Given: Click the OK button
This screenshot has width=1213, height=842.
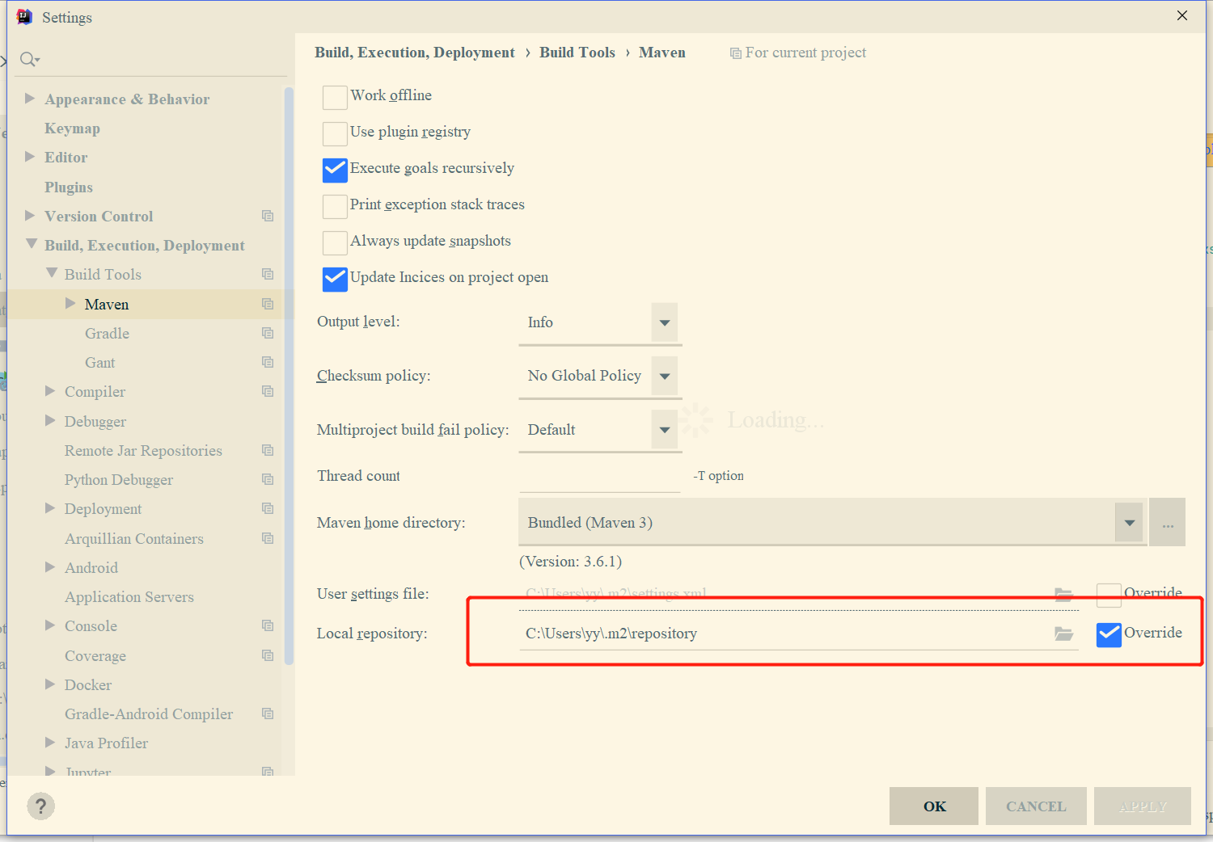Looking at the screenshot, I should tap(934, 806).
